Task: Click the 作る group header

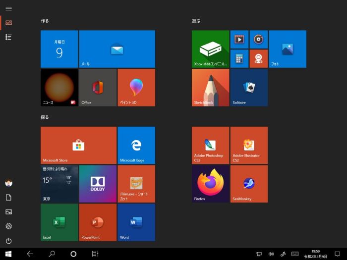Action: [x=45, y=21]
